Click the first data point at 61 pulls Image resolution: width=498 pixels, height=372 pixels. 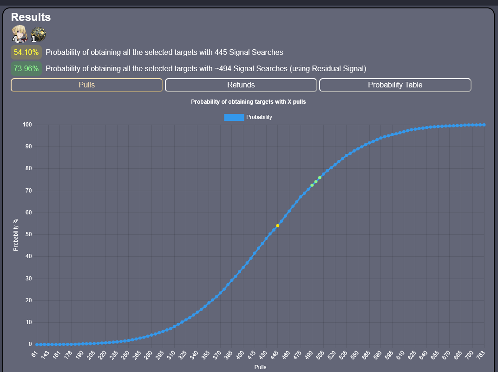(37, 345)
